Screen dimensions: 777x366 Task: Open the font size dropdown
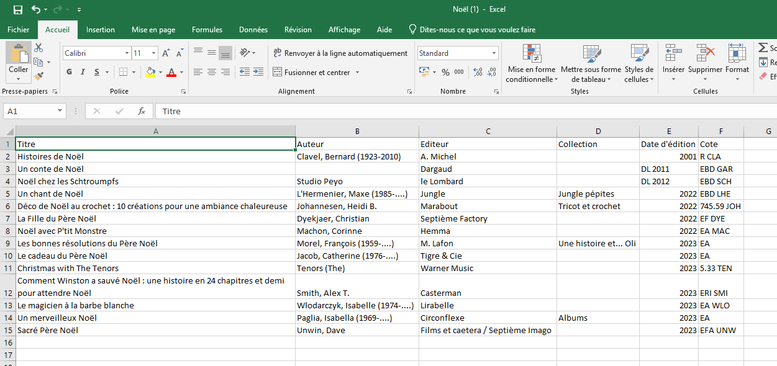153,53
